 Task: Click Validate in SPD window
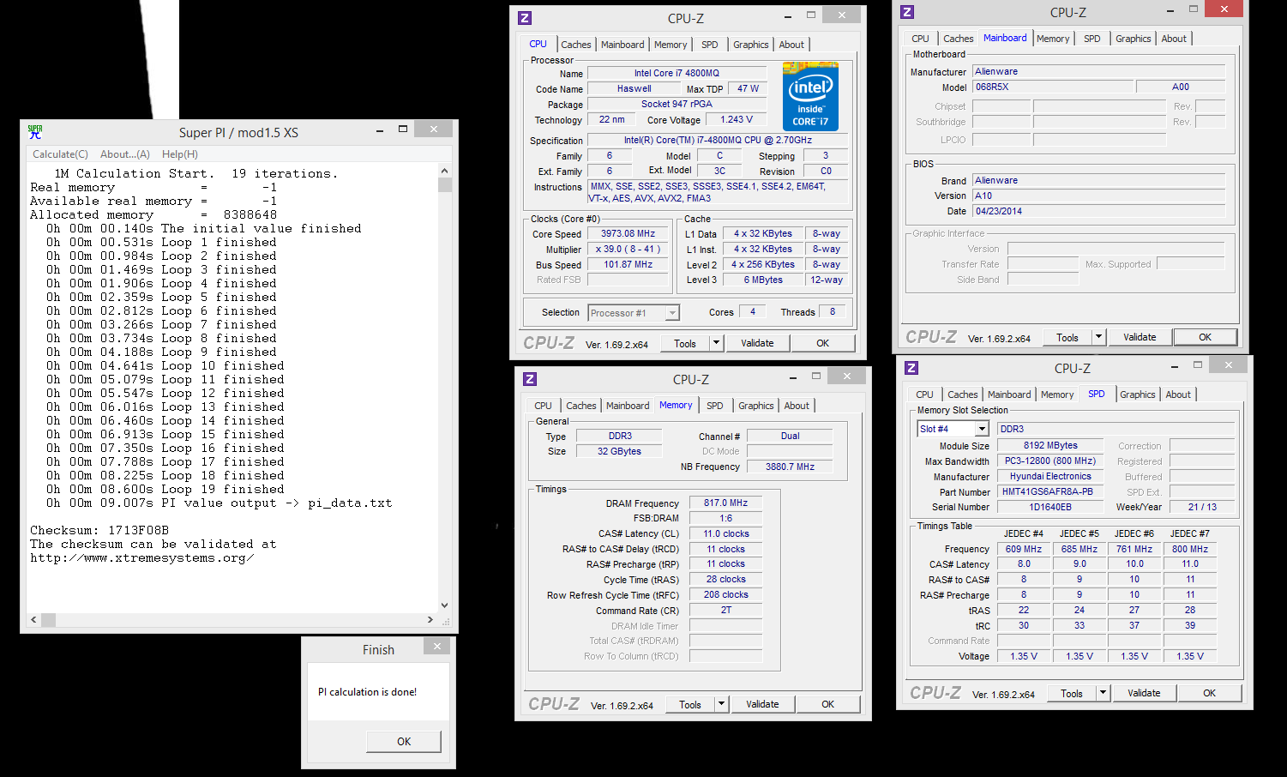coord(1144,693)
